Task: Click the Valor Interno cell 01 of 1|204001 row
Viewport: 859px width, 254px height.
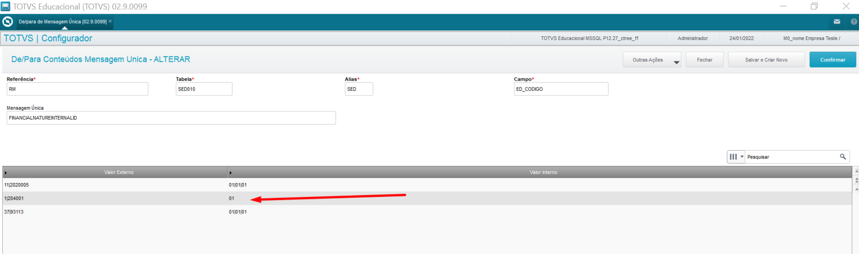Action: coord(231,198)
